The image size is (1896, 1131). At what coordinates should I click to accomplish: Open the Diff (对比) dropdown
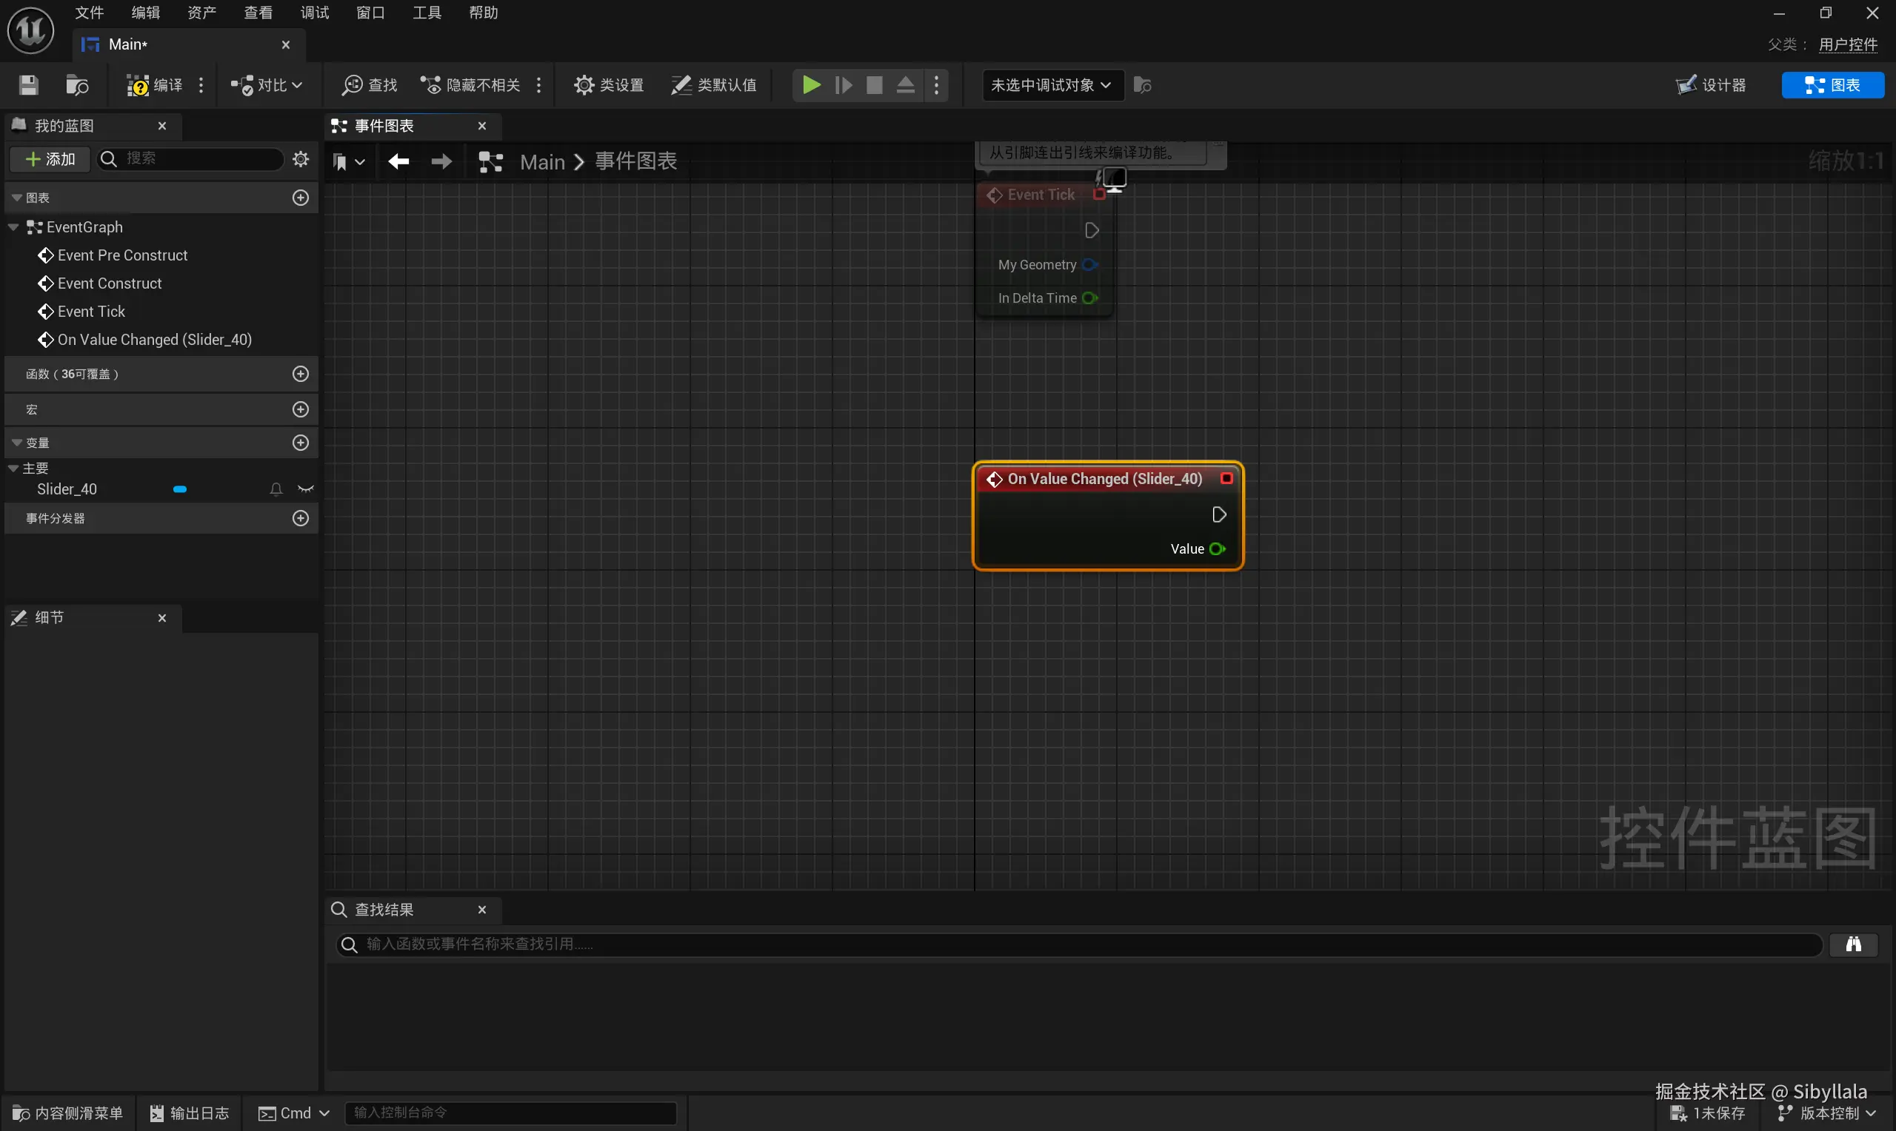tap(267, 84)
